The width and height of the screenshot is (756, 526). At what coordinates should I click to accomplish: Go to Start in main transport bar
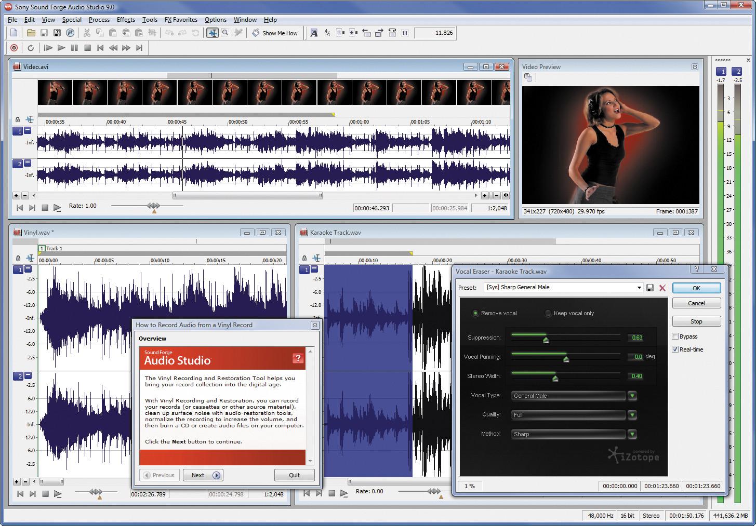(100, 48)
